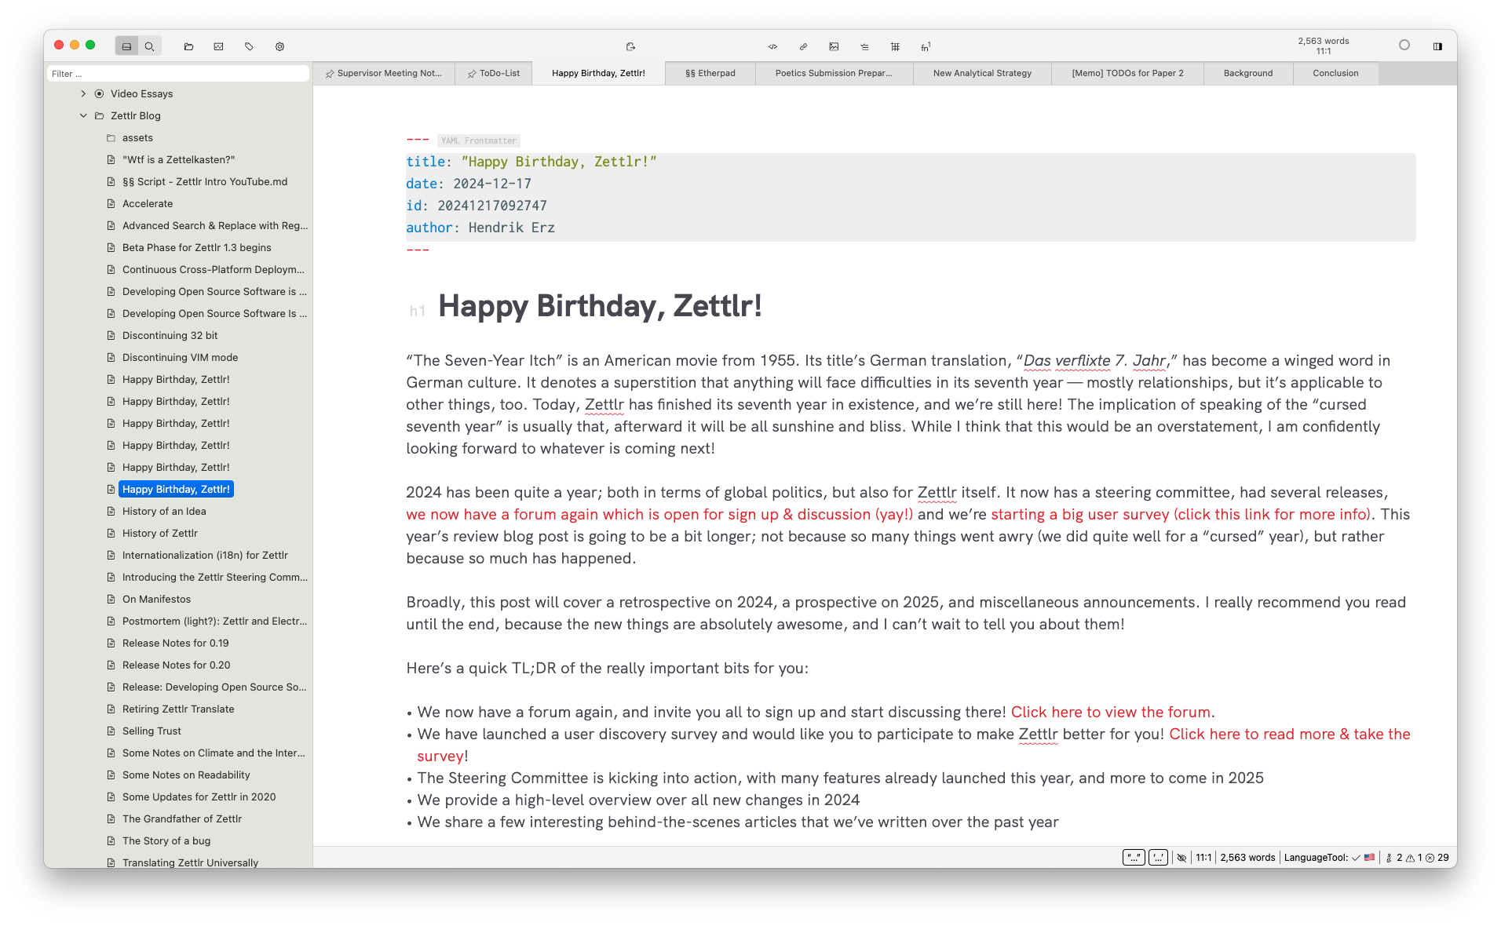Switch to ToDo-List tab
The height and width of the screenshot is (926, 1501).
493,73
